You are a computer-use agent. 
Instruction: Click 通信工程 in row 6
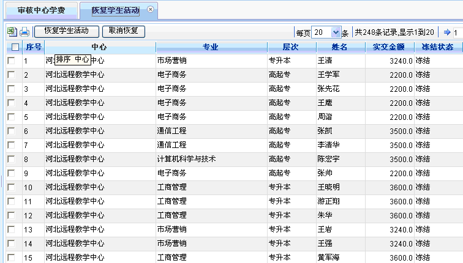coord(172,131)
